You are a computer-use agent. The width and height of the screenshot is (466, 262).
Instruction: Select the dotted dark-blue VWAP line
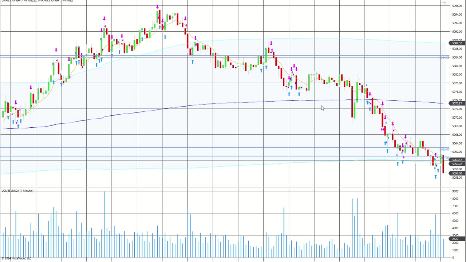click(223, 103)
